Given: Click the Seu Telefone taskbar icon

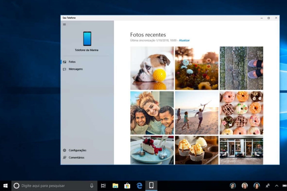Looking at the screenshot, I should pos(151,186).
